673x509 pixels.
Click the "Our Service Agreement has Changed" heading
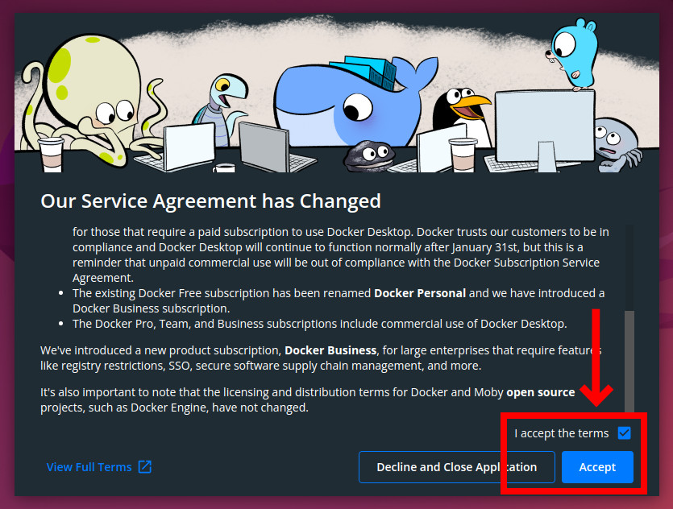(x=210, y=201)
